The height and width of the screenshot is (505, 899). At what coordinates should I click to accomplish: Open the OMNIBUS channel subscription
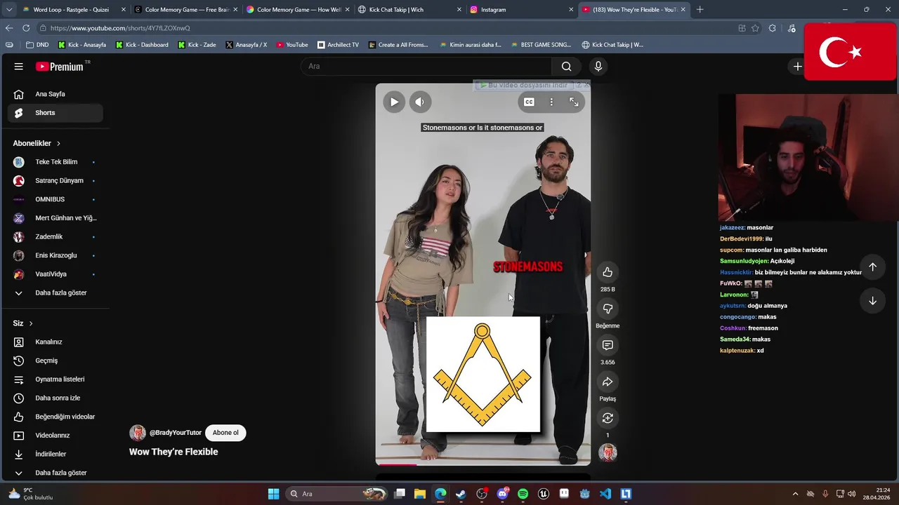[55, 199]
